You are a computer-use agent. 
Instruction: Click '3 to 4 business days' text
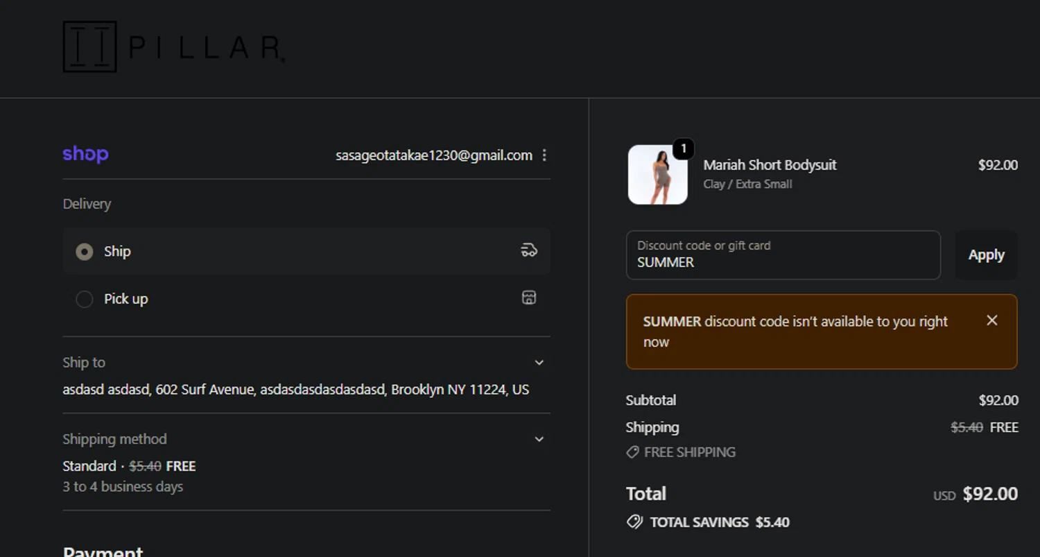point(123,487)
